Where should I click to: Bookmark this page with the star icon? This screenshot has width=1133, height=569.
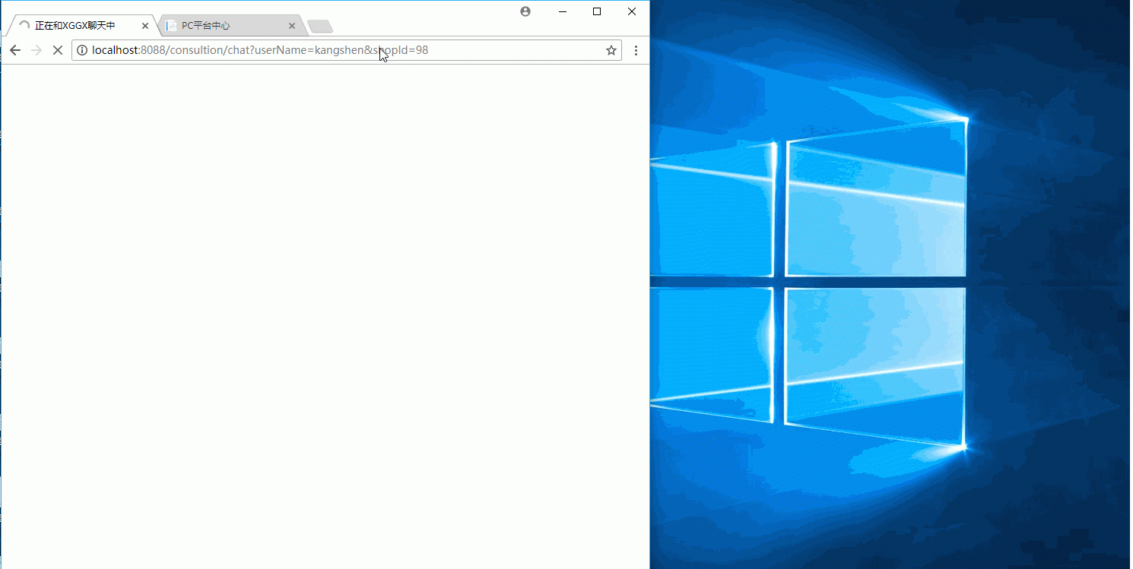[x=611, y=50]
